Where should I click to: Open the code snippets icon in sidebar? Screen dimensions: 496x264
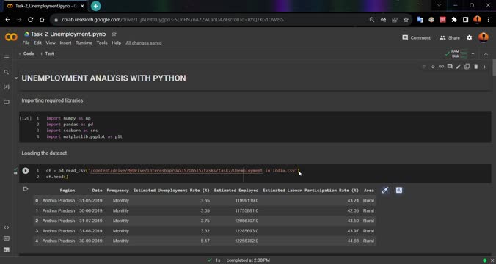tap(7, 227)
